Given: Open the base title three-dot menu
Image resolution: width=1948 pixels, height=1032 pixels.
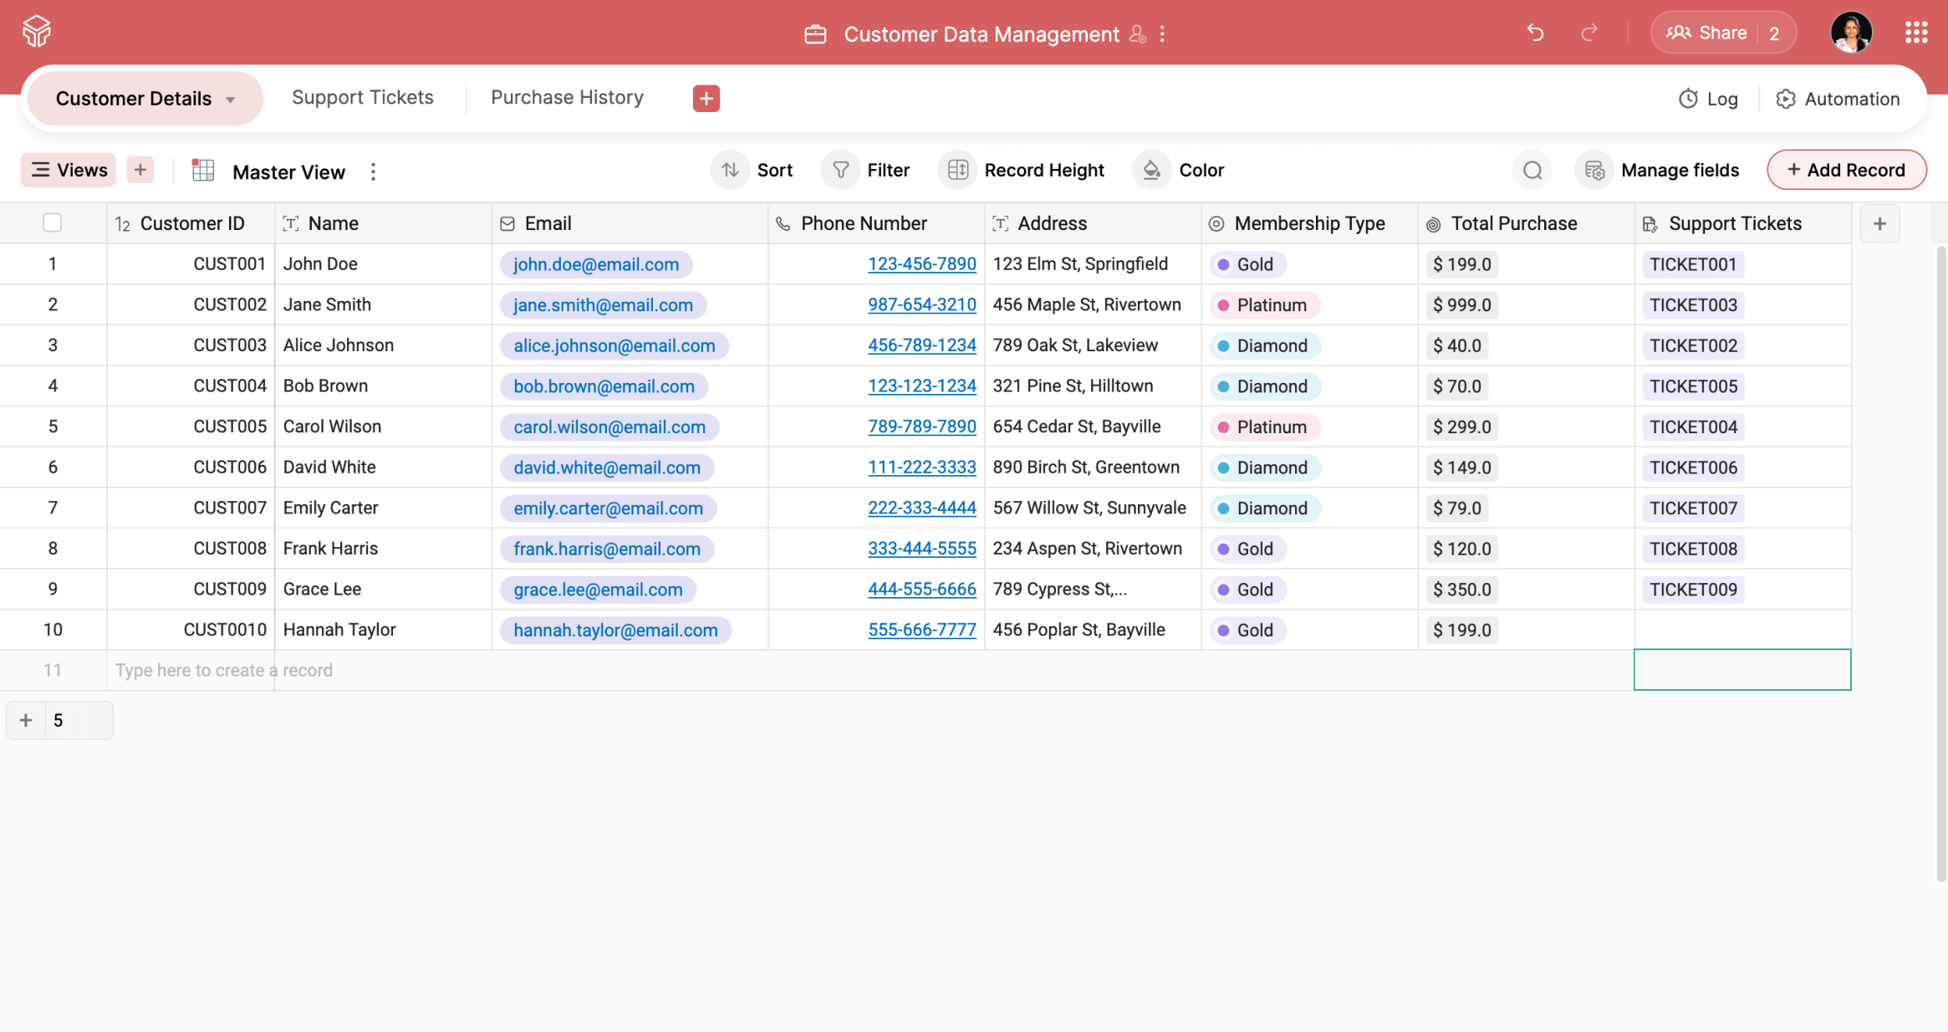Looking at the screenshot, I should (x=1162, y=34).
